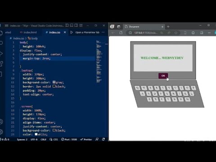Click CSS language mode in the status bar
Image resolution: width=216 pixels, height=162 pixels.
coord(54,139)
